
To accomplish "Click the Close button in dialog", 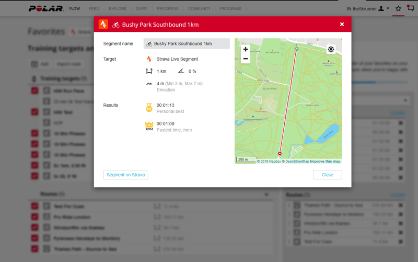I will 328,175.
